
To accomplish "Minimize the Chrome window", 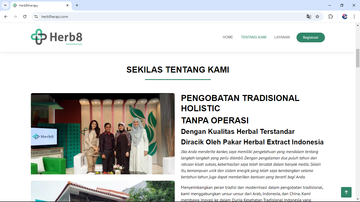I will point(330,5).
